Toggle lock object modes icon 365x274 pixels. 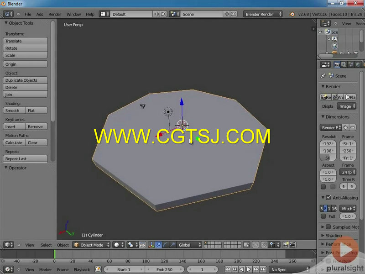(246, 245)
